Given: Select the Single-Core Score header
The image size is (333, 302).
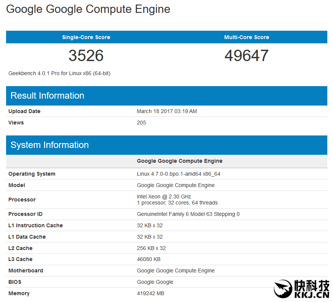Looking at the screenshot, I should click(86, 37).
